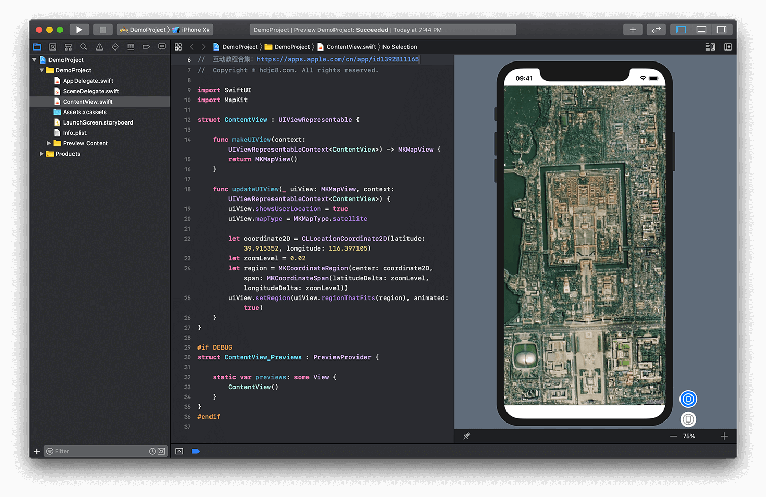This screenshot has height=497, width=766.
Task: Add an editor on the right
Action: pos(728,47)
